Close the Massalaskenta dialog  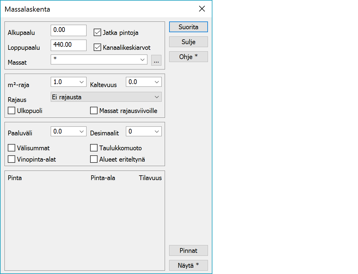click(202, 9)
